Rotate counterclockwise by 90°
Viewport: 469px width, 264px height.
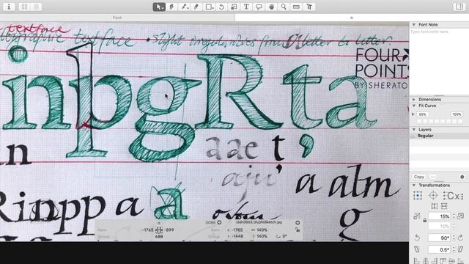417,238
